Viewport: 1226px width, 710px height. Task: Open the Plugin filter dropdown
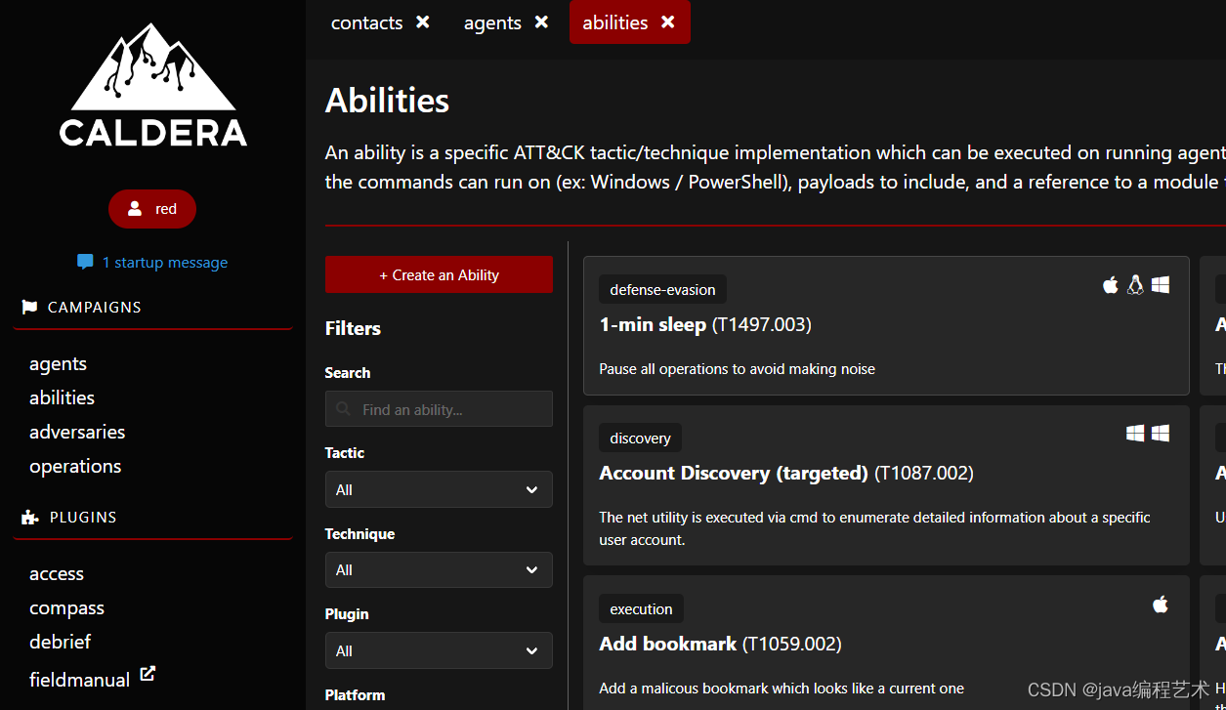439,650
